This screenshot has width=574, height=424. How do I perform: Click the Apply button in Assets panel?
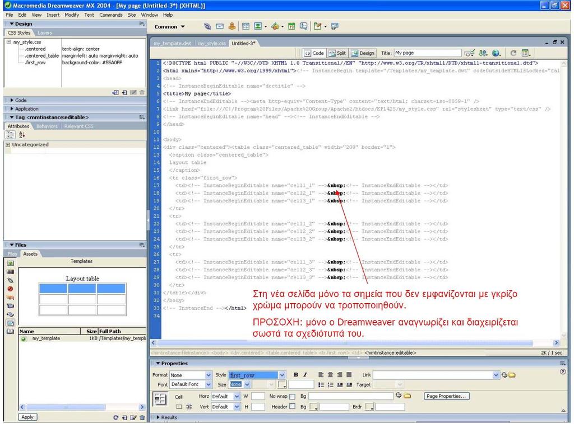coord(27,417)
